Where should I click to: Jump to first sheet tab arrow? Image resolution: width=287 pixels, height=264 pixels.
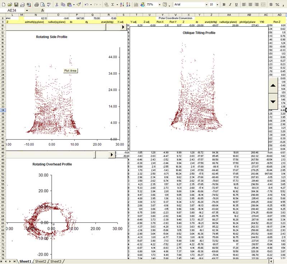[x=2, y=261]
